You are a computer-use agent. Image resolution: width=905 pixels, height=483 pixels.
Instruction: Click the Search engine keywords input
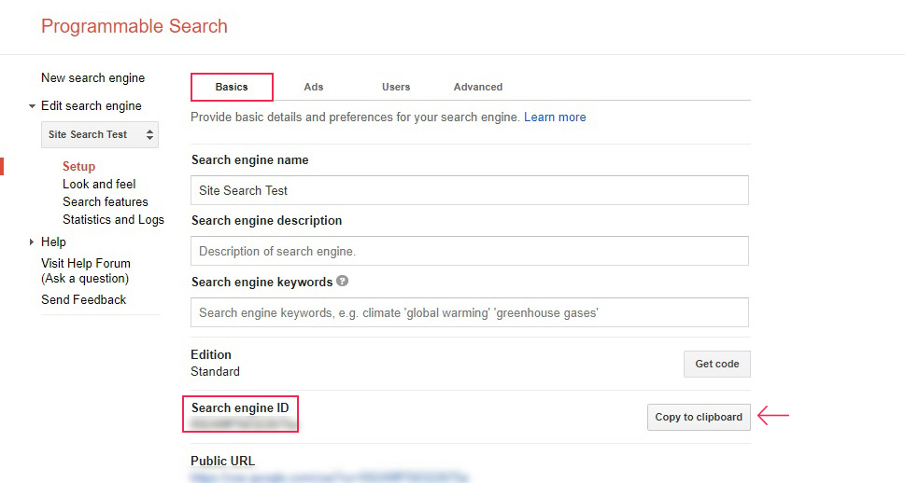[x=470, y=312]
